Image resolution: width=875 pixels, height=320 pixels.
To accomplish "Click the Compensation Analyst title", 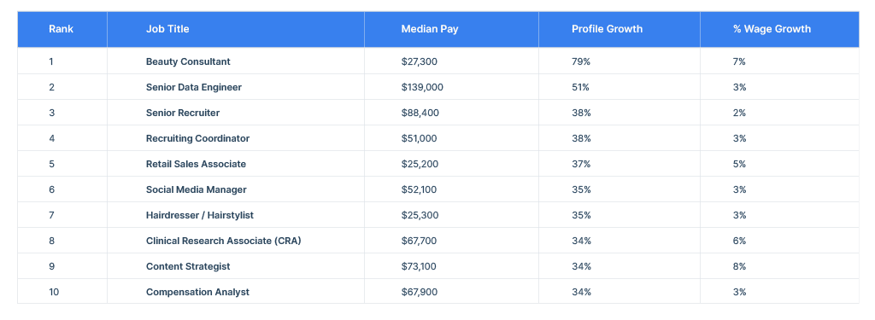I will (x=197, y=292).
